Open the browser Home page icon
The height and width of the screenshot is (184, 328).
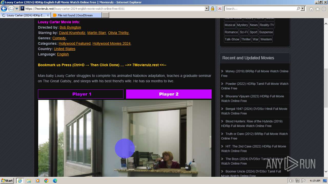311,9
